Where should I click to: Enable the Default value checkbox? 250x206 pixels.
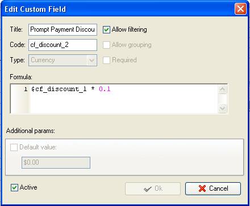click(x=14, y=147)
